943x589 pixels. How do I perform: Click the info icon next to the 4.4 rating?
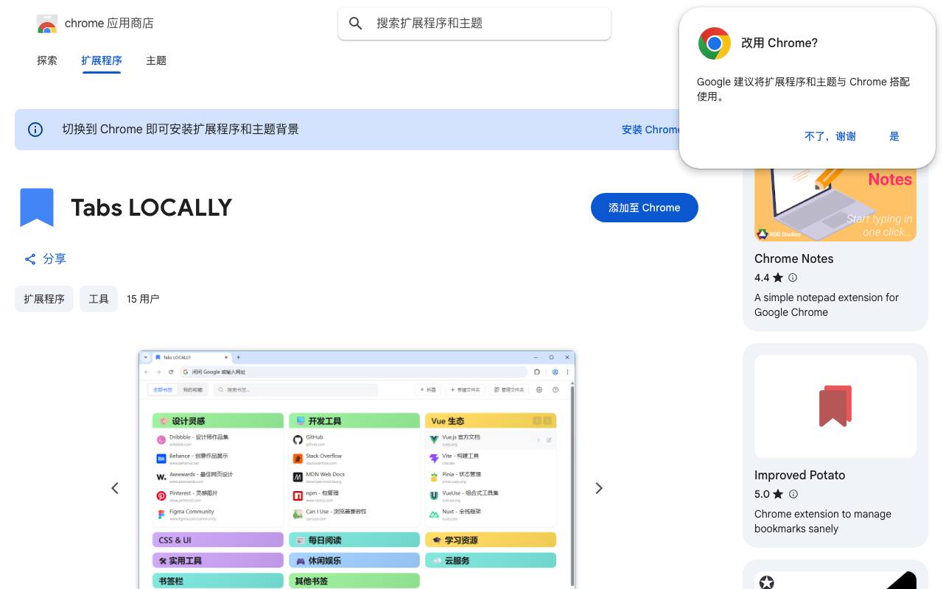tap(793, 278)
